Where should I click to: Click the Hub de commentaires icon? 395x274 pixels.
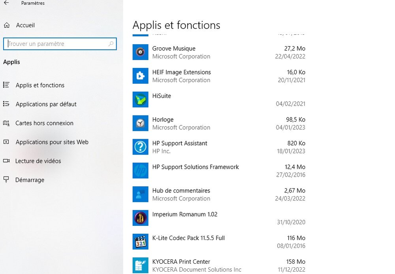(x=140, y=195)
